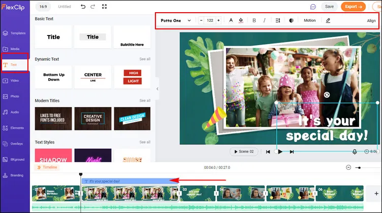Redo the last action
Viewport: 382px width, 213px height.
click(93, 7)
